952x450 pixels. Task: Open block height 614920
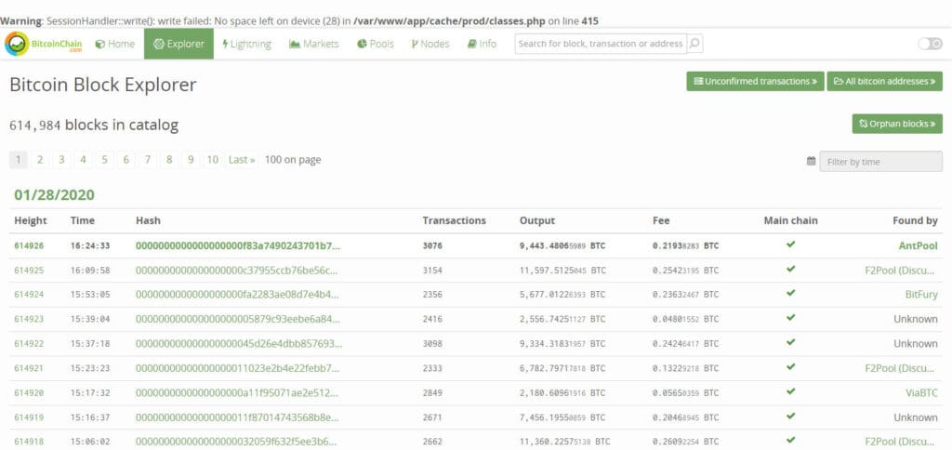pos(29,393)
